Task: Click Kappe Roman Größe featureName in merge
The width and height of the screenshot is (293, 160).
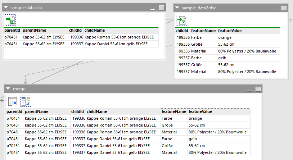Action: click(x=174, y=125)
